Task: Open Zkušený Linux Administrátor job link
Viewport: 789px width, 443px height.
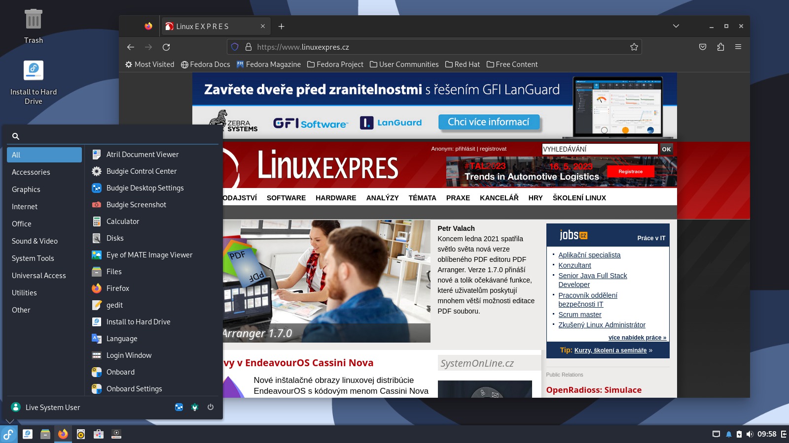Action: (x=602, y=325)
